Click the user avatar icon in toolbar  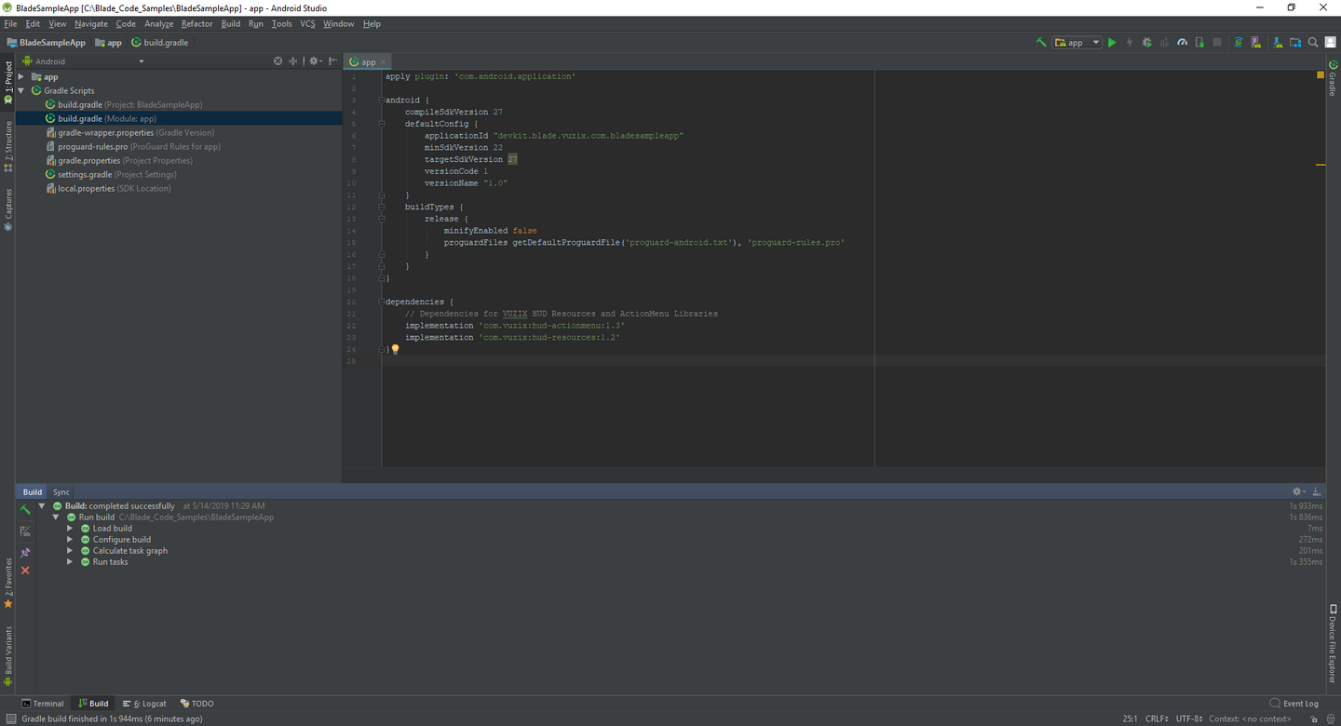tap(1331, 42)
